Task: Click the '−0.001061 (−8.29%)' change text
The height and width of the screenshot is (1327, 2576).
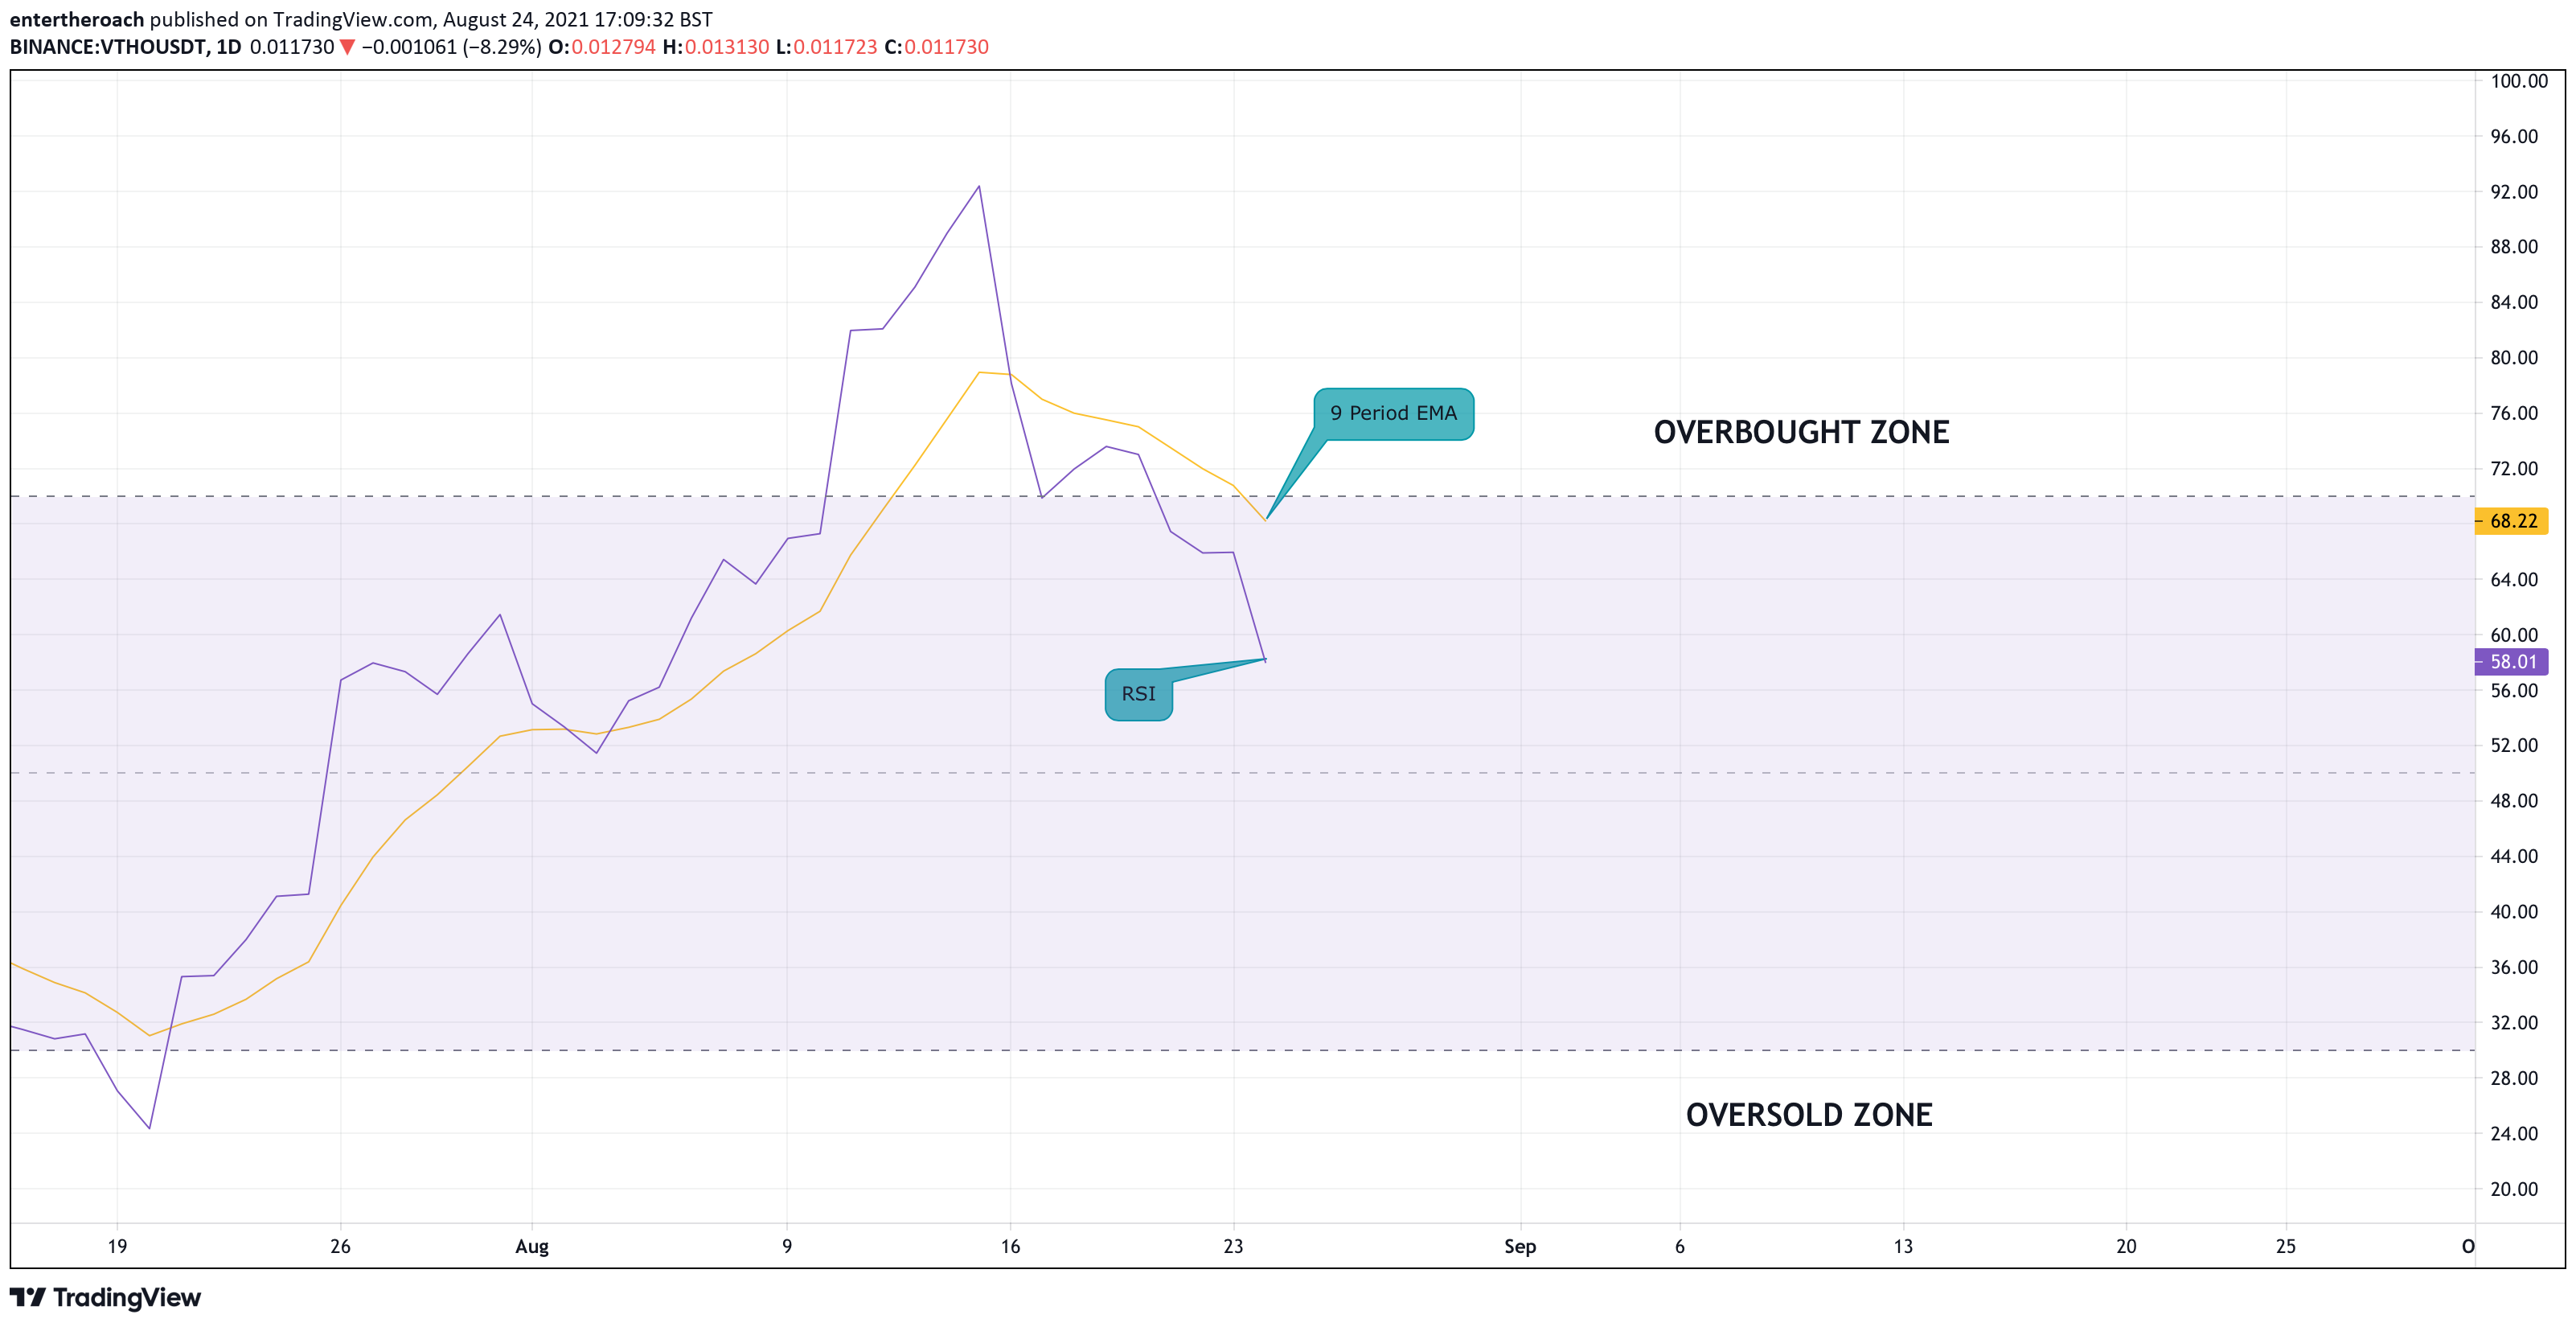Action: click(x=451, y=47)
